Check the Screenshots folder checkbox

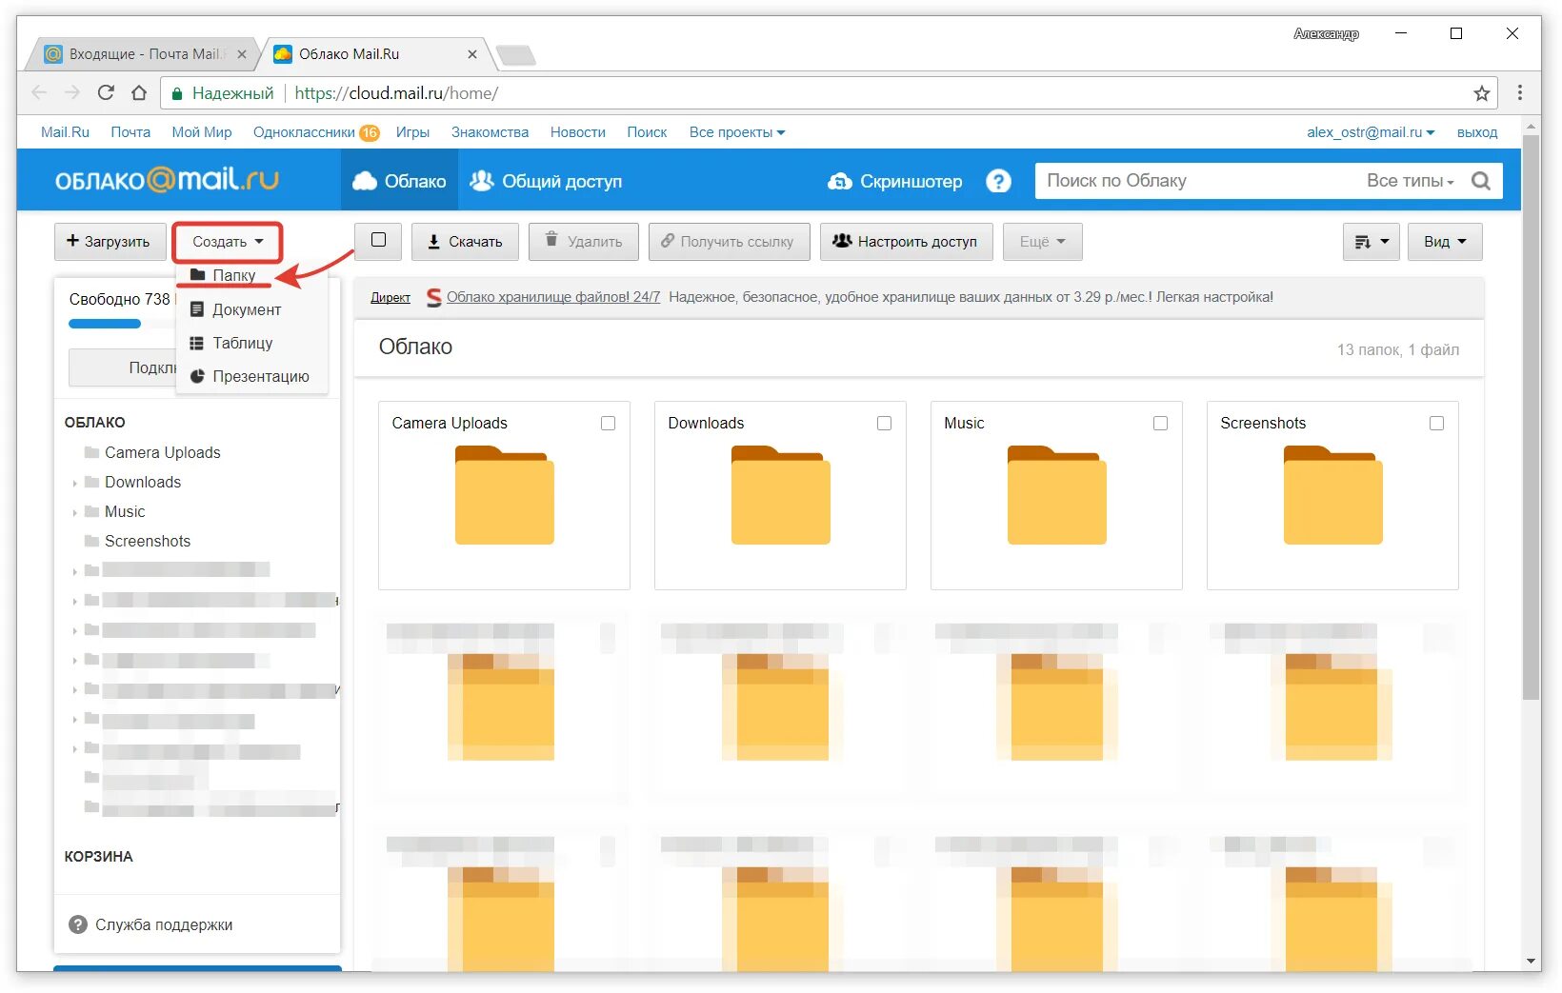click(1436, 423)
